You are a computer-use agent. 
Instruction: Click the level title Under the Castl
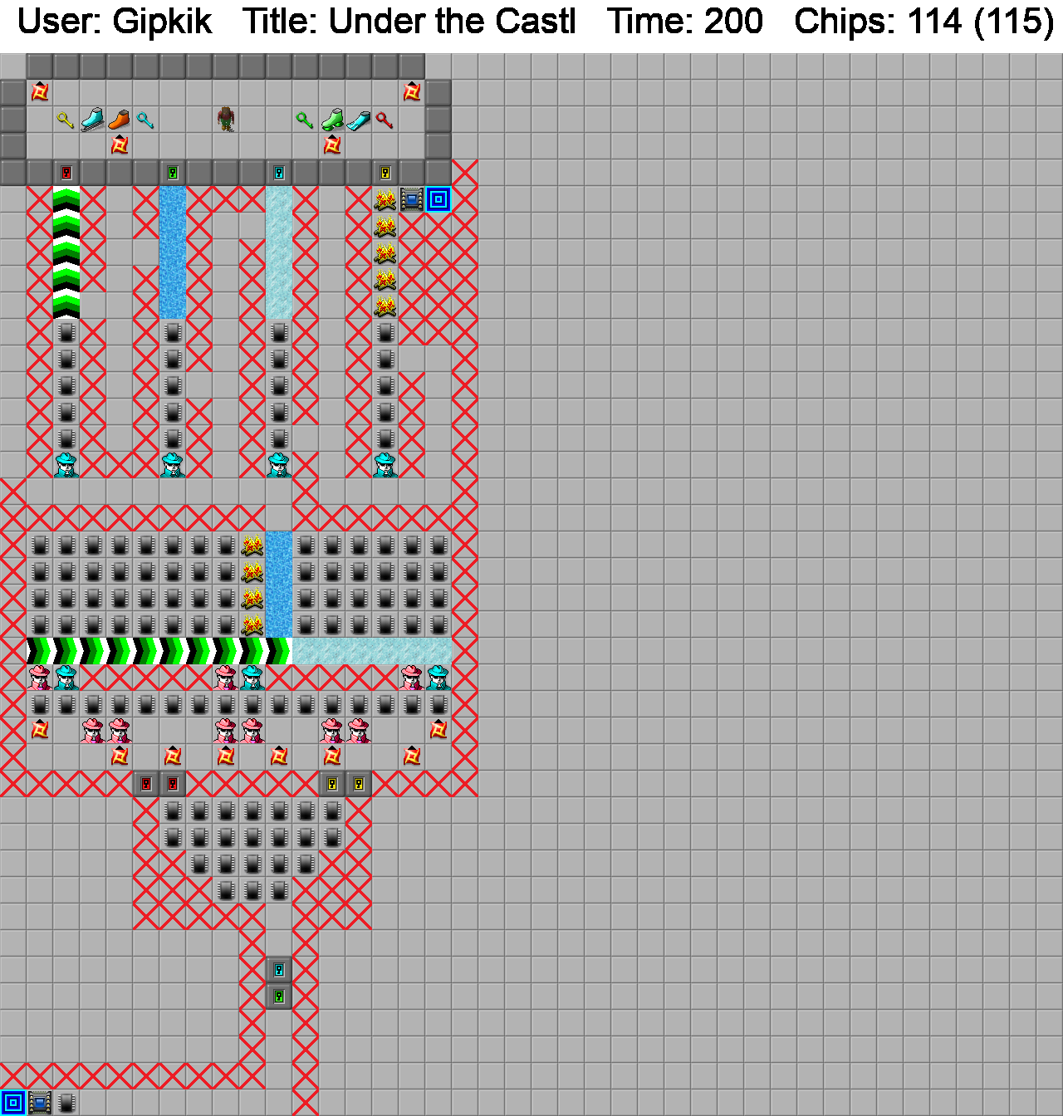(x=409, y=22)
